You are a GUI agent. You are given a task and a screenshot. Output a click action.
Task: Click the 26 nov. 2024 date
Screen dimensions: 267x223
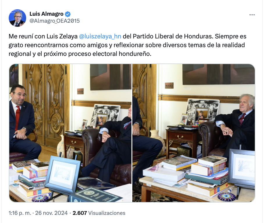51,213
